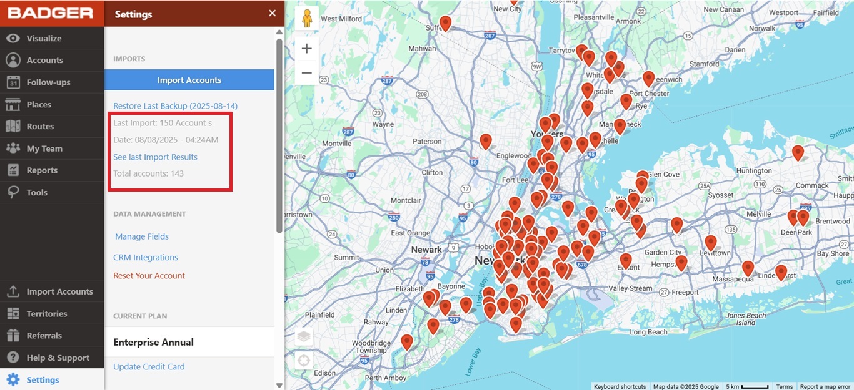The width and height of the screenshot is (854, 390).
Task: Click the map scale 5 km control
Action: [x=747, y=386]
